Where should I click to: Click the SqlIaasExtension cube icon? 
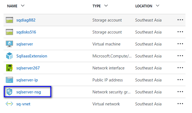[x=10, y=56]
